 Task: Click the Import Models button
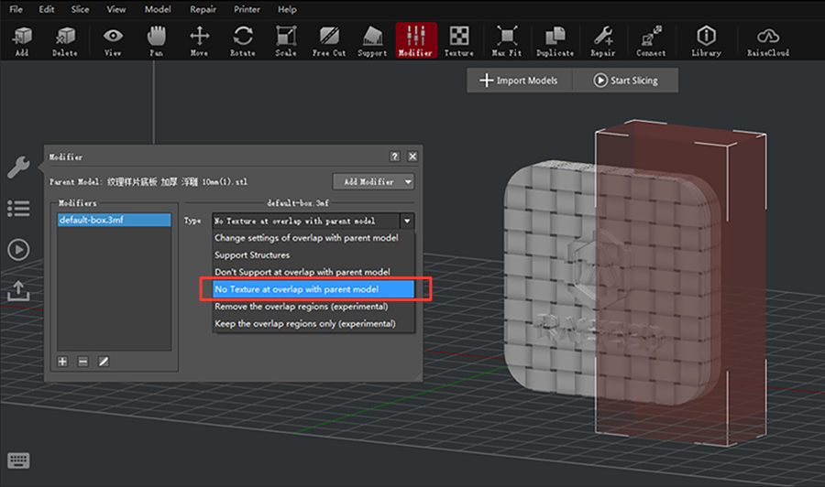[x=519, y=81]
